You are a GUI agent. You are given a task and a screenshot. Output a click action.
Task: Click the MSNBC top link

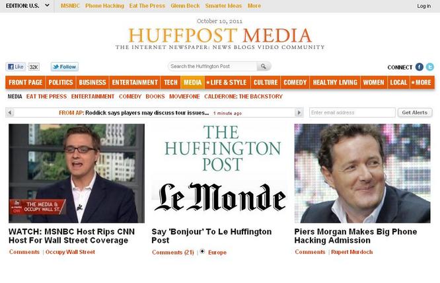coord(70,5)
